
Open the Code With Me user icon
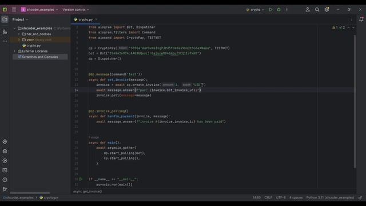[308, 10]
